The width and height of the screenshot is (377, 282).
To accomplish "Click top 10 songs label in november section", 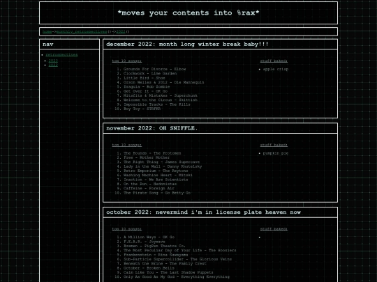I will point(126,145).
